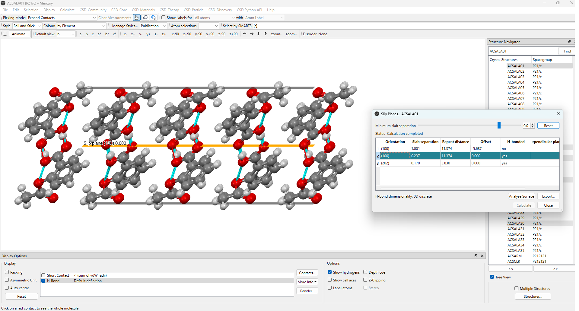Image resolution: width=579 pixels, height=311 pixels.
Task: Close the Display Options panel
Action: [482, 256]
